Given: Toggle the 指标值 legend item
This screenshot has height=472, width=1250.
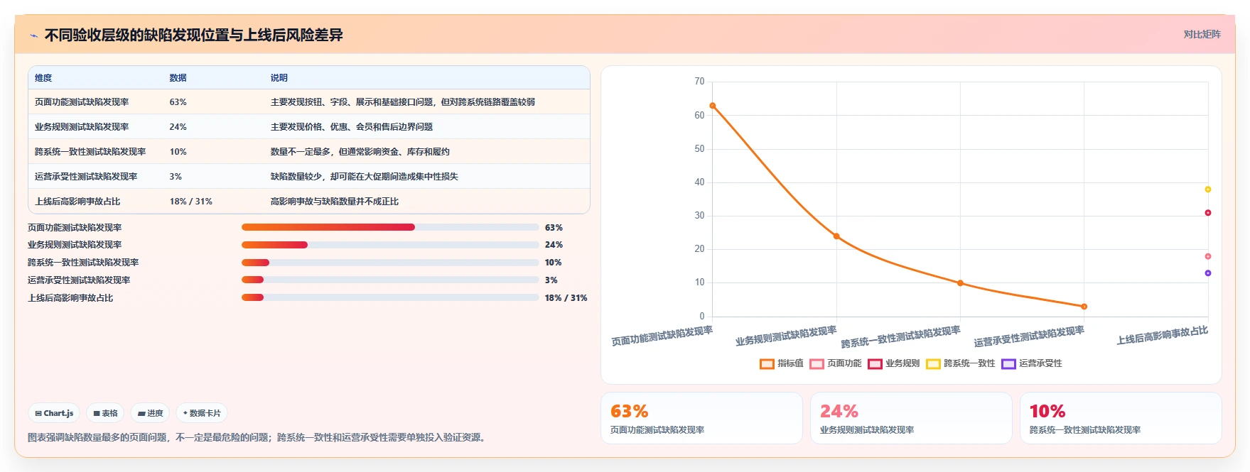Looking at the screenshot, I should pyautogui.click(x=782, y=363).
